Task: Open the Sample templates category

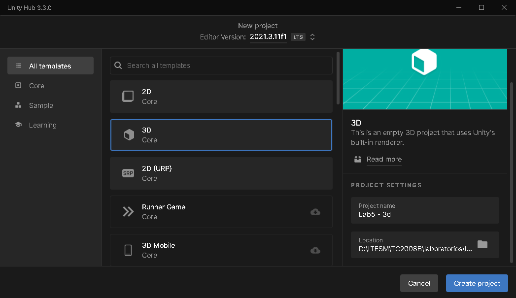Action: 41,105
